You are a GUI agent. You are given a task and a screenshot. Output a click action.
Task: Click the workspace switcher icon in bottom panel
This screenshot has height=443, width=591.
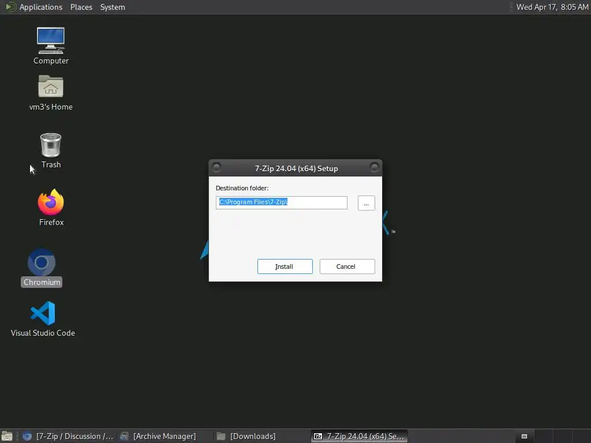(524, 436)
